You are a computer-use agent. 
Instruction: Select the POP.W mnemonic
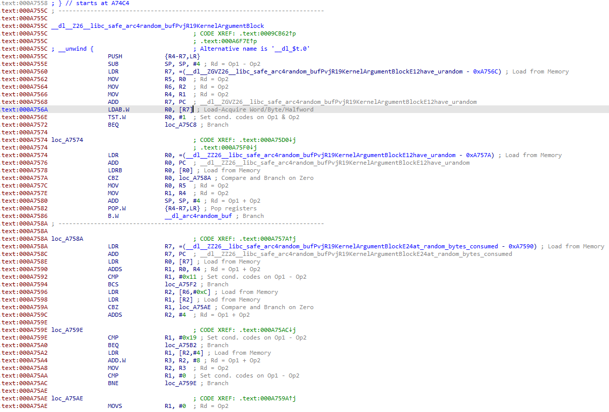tap(117, 208)
